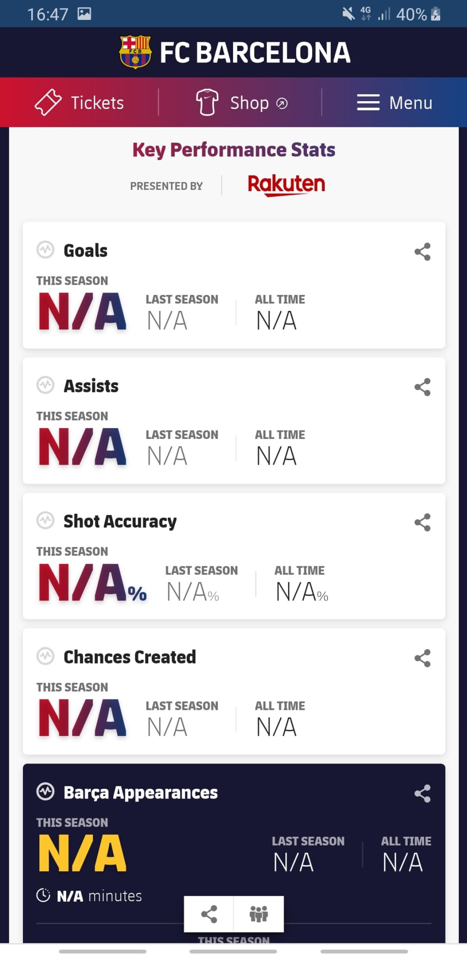
Task: Tap the clock icon beside minutes
Action: [43, 895]
